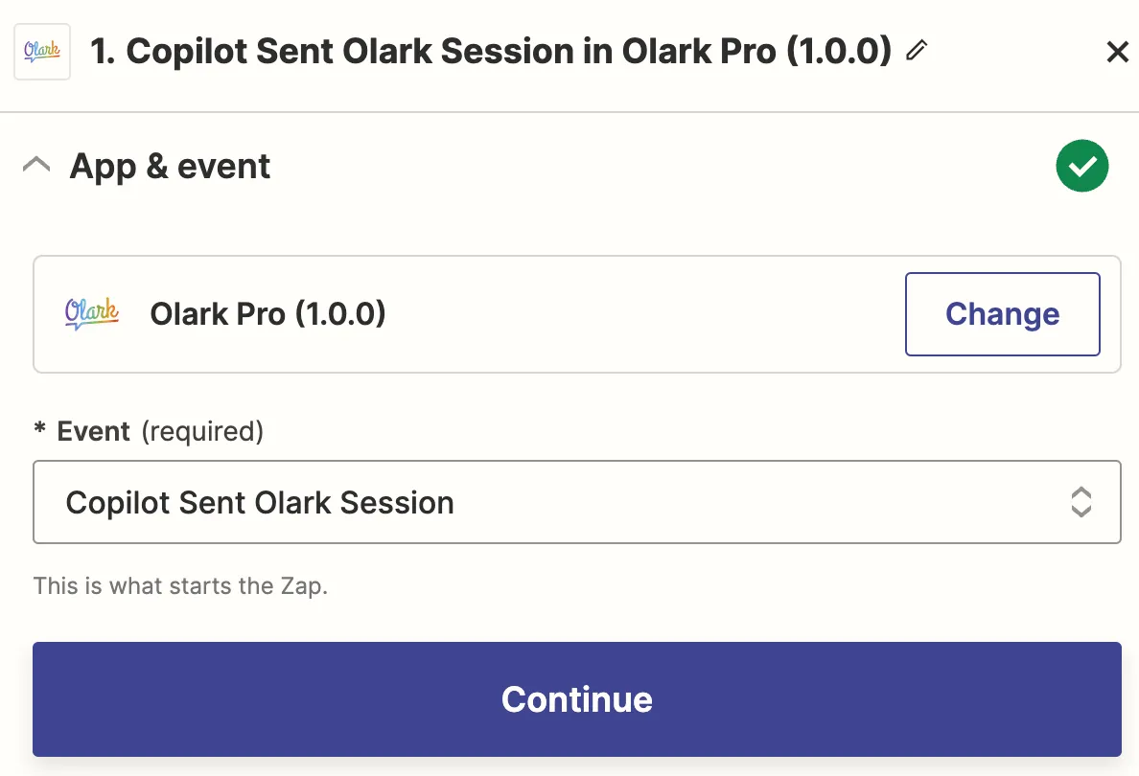1139x776 pixels.
Task: Click the step number "1." in title
Action: (103, 52)
